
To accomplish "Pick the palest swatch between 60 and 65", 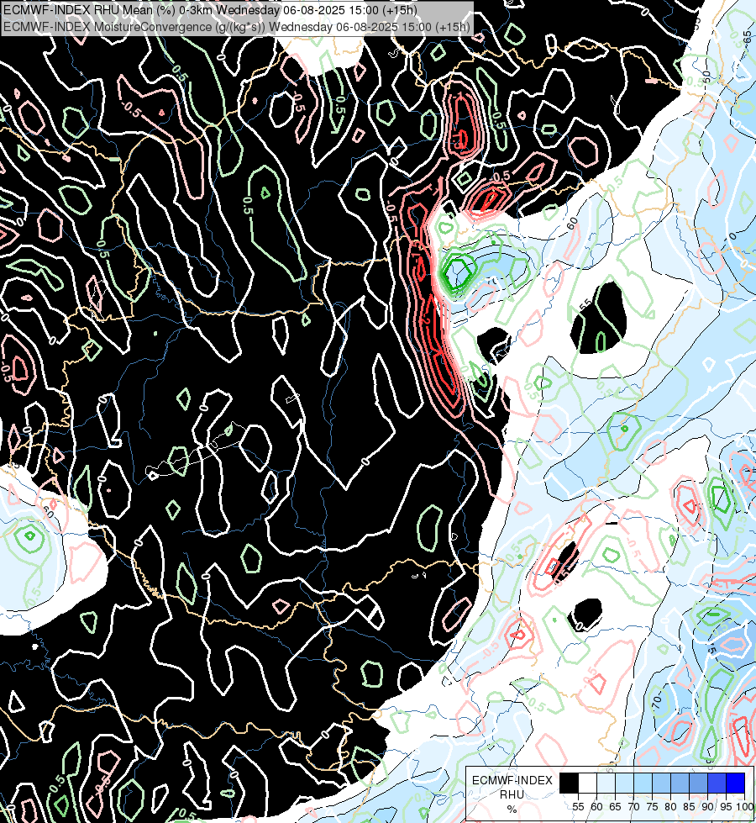I will [606, 783].
